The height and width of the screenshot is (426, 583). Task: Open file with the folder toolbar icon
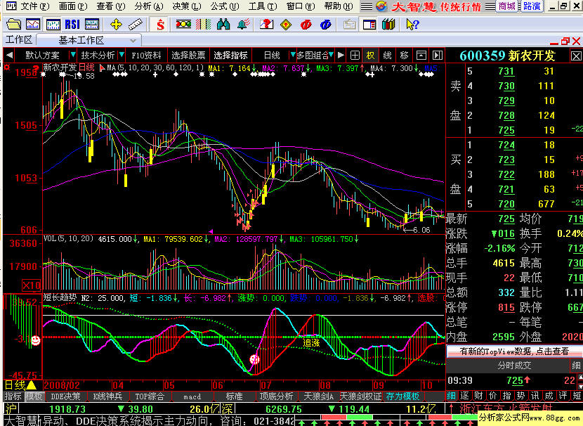pyautogui.click(x=14, y=25)
